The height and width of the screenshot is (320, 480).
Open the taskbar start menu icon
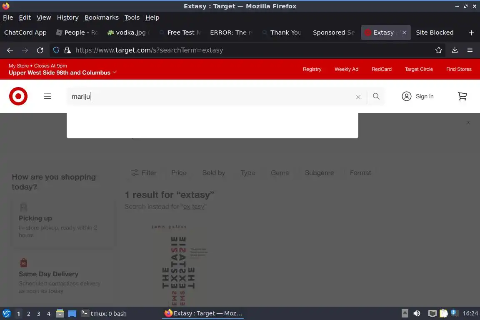pyautogui.click(x=6, y=314)
